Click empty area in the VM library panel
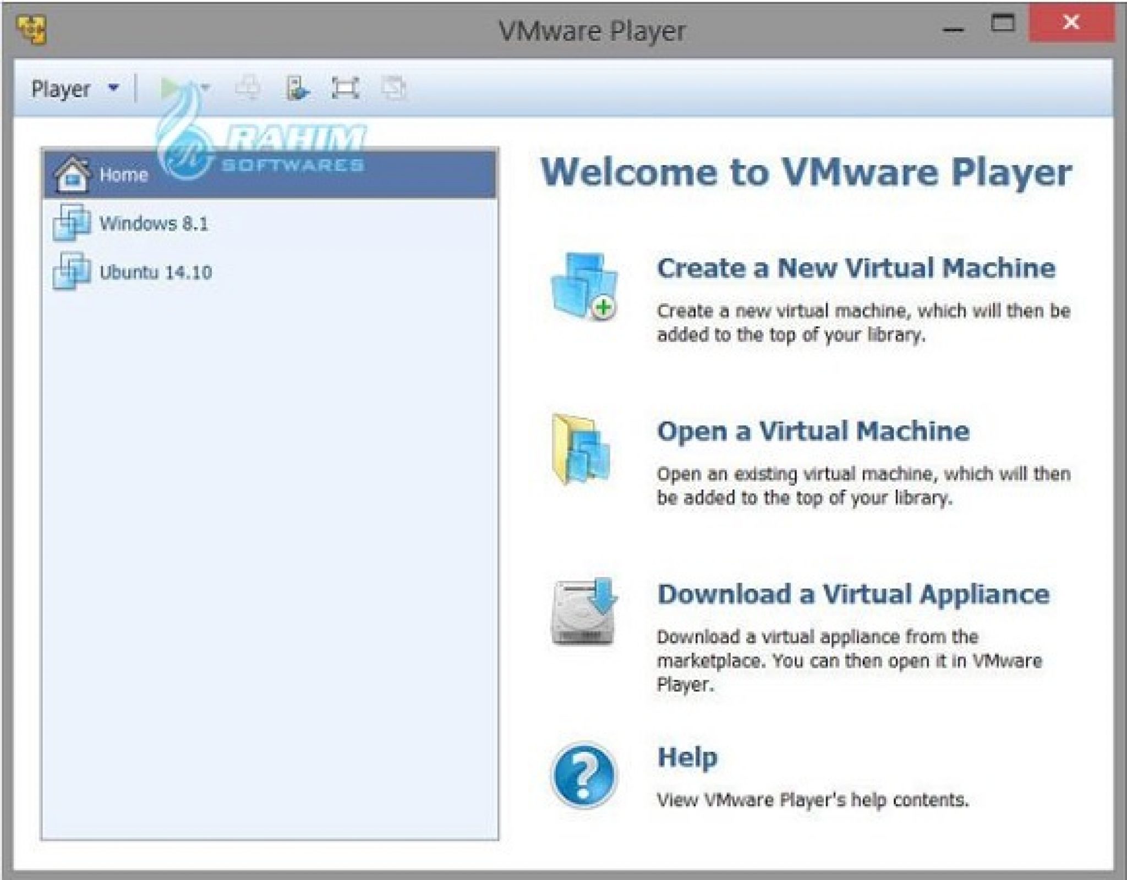Screen dimensions: 1127x880 pyautogui.click(x=270, y=550)
